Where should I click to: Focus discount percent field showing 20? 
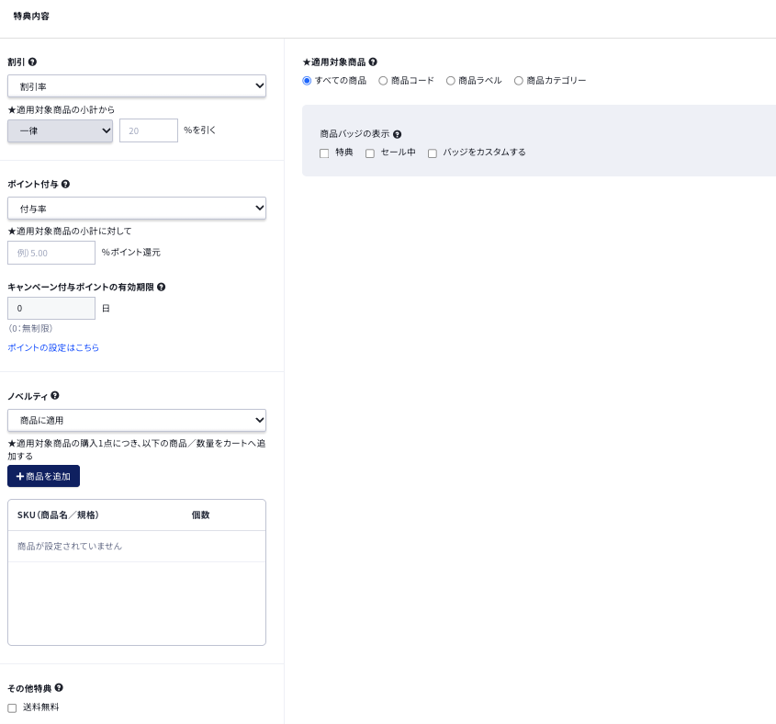coord(149,130)
